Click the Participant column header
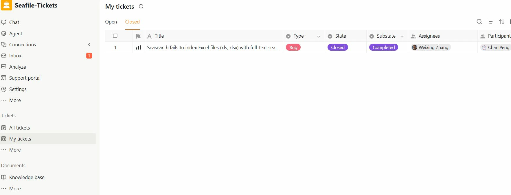Screen dimensions: 511x195 [x=494, y=36]
